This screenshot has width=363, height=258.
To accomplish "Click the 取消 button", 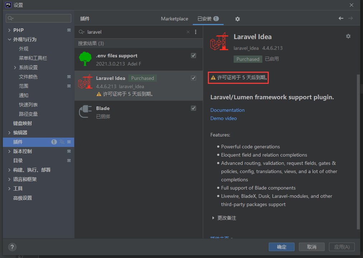I will pyautogui.click(x=312, y=247).
